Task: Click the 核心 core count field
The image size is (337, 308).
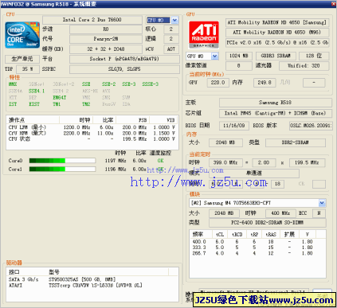Action: pos(171,29)
